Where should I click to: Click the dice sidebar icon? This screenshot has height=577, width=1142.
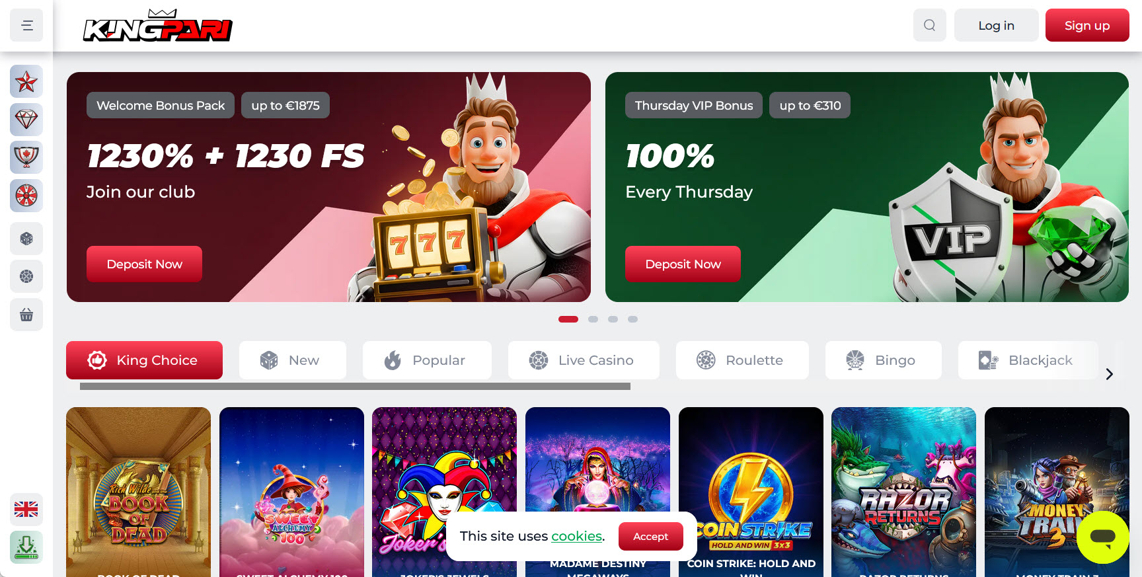tap(26, 239)
